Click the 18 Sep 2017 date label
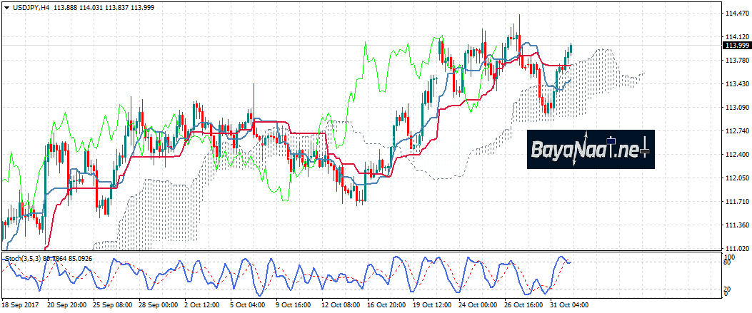Viewport: 752px width, 313px height. [19, 304]
